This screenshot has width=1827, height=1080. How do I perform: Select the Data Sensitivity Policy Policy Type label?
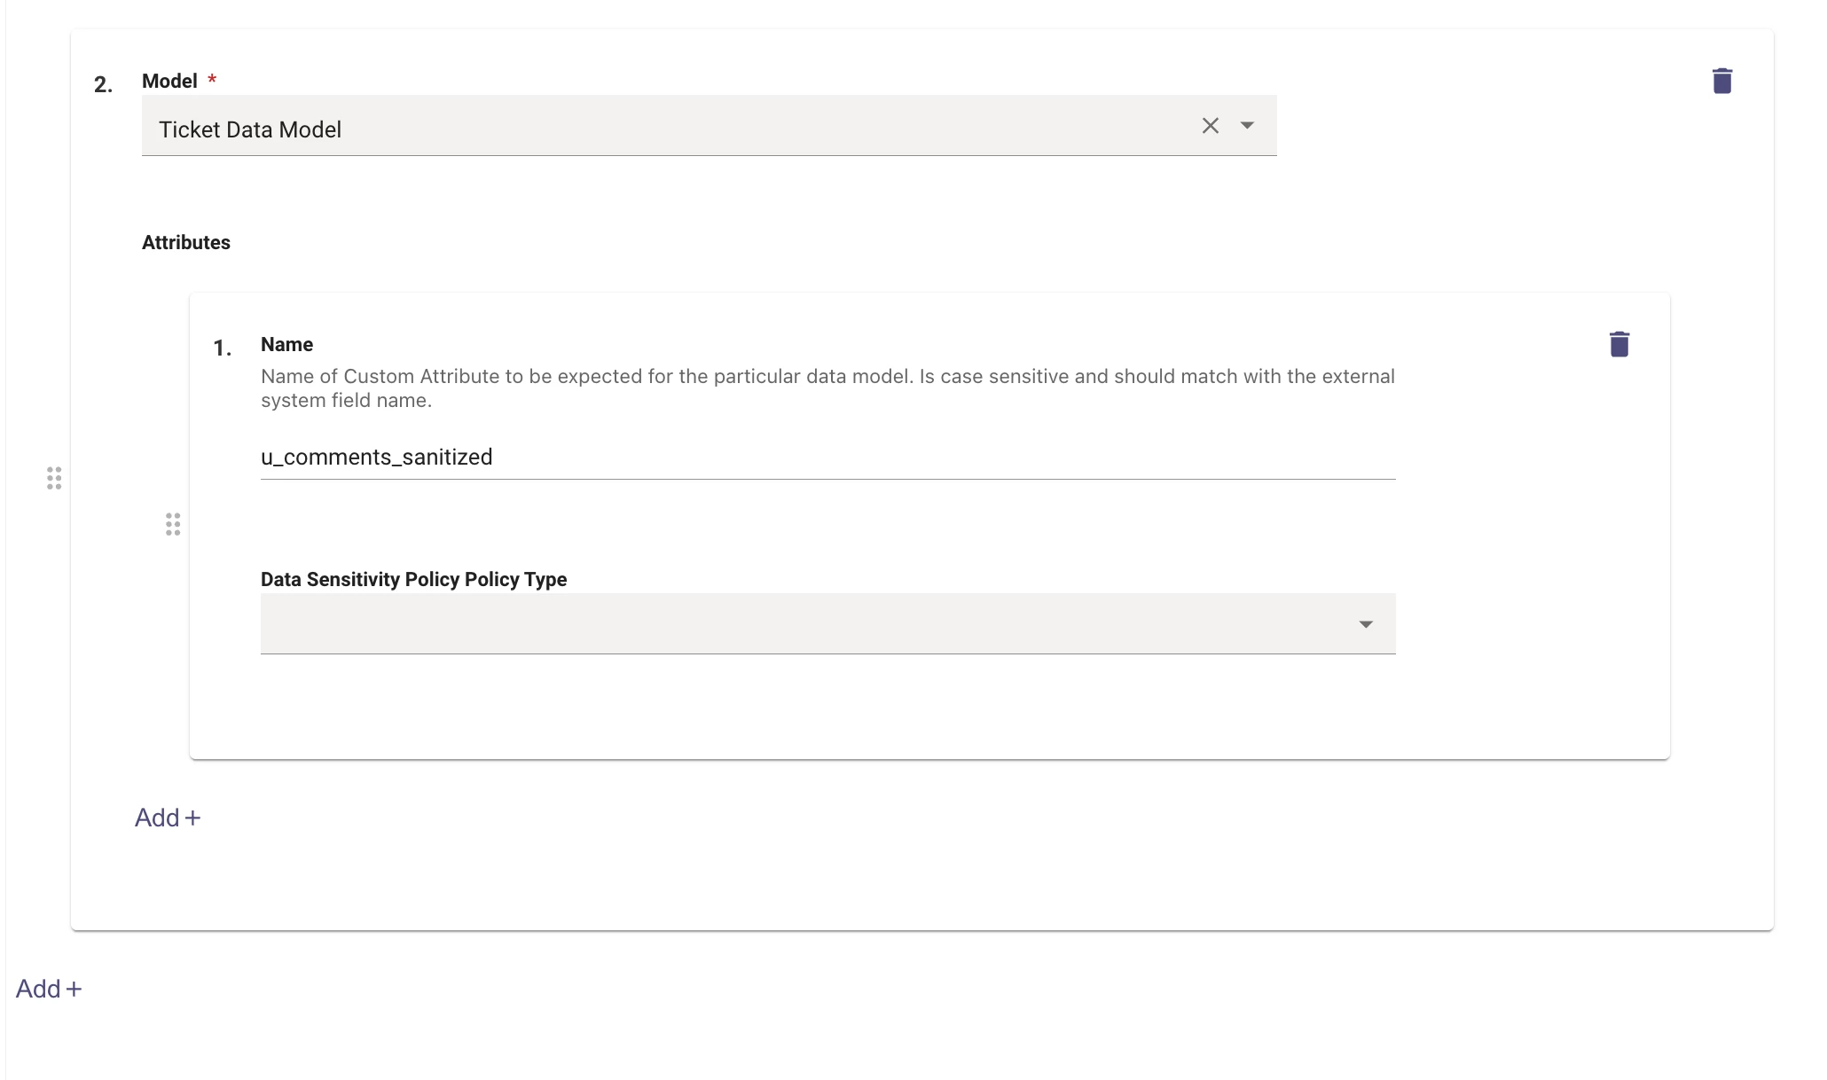pyautogui.click(x=413, y=579)
